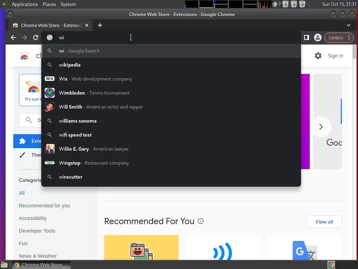Viewport: 358px width, 269px height.
Task: Select the 'williams sonoma' suggestion
Action: click(171, 121)
